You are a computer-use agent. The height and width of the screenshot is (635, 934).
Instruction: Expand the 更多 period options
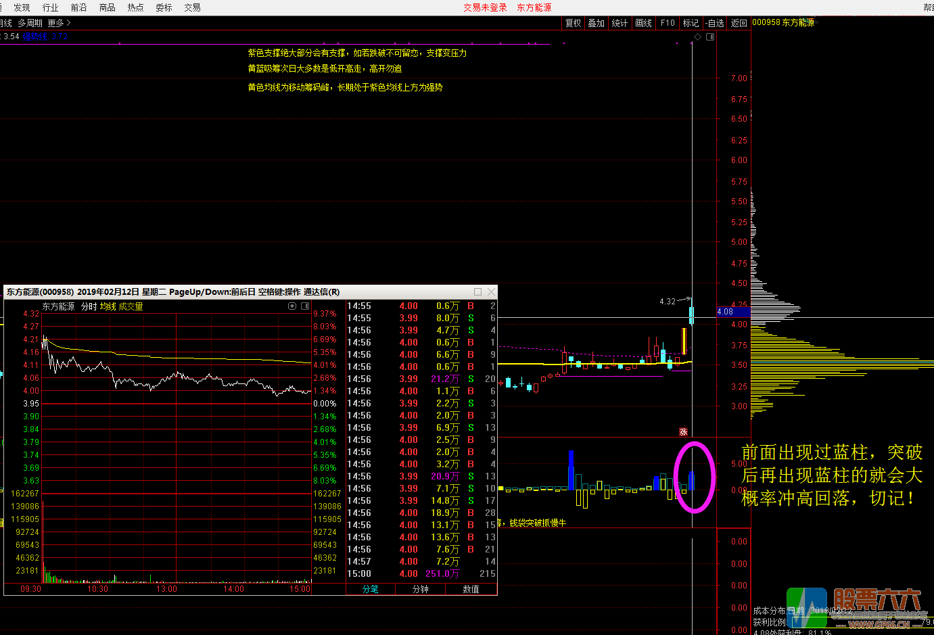click(59, 23)
